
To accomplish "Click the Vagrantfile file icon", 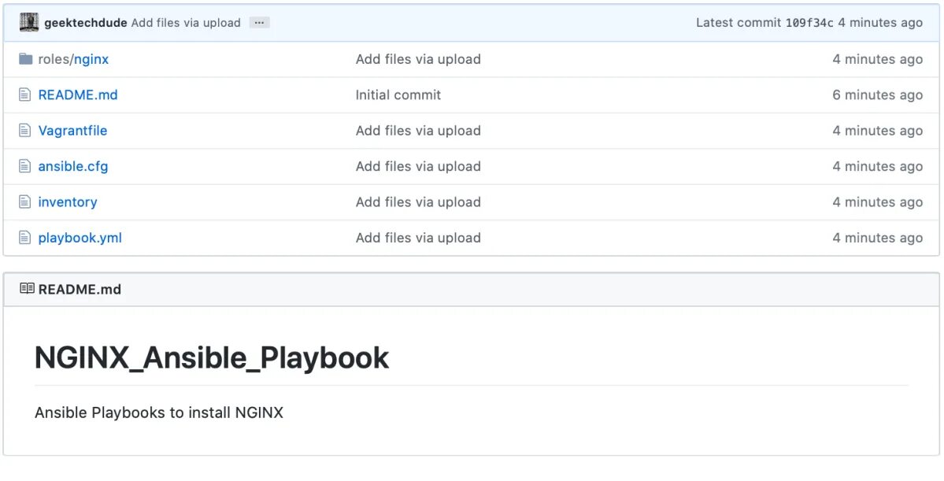I will [24, 130].
